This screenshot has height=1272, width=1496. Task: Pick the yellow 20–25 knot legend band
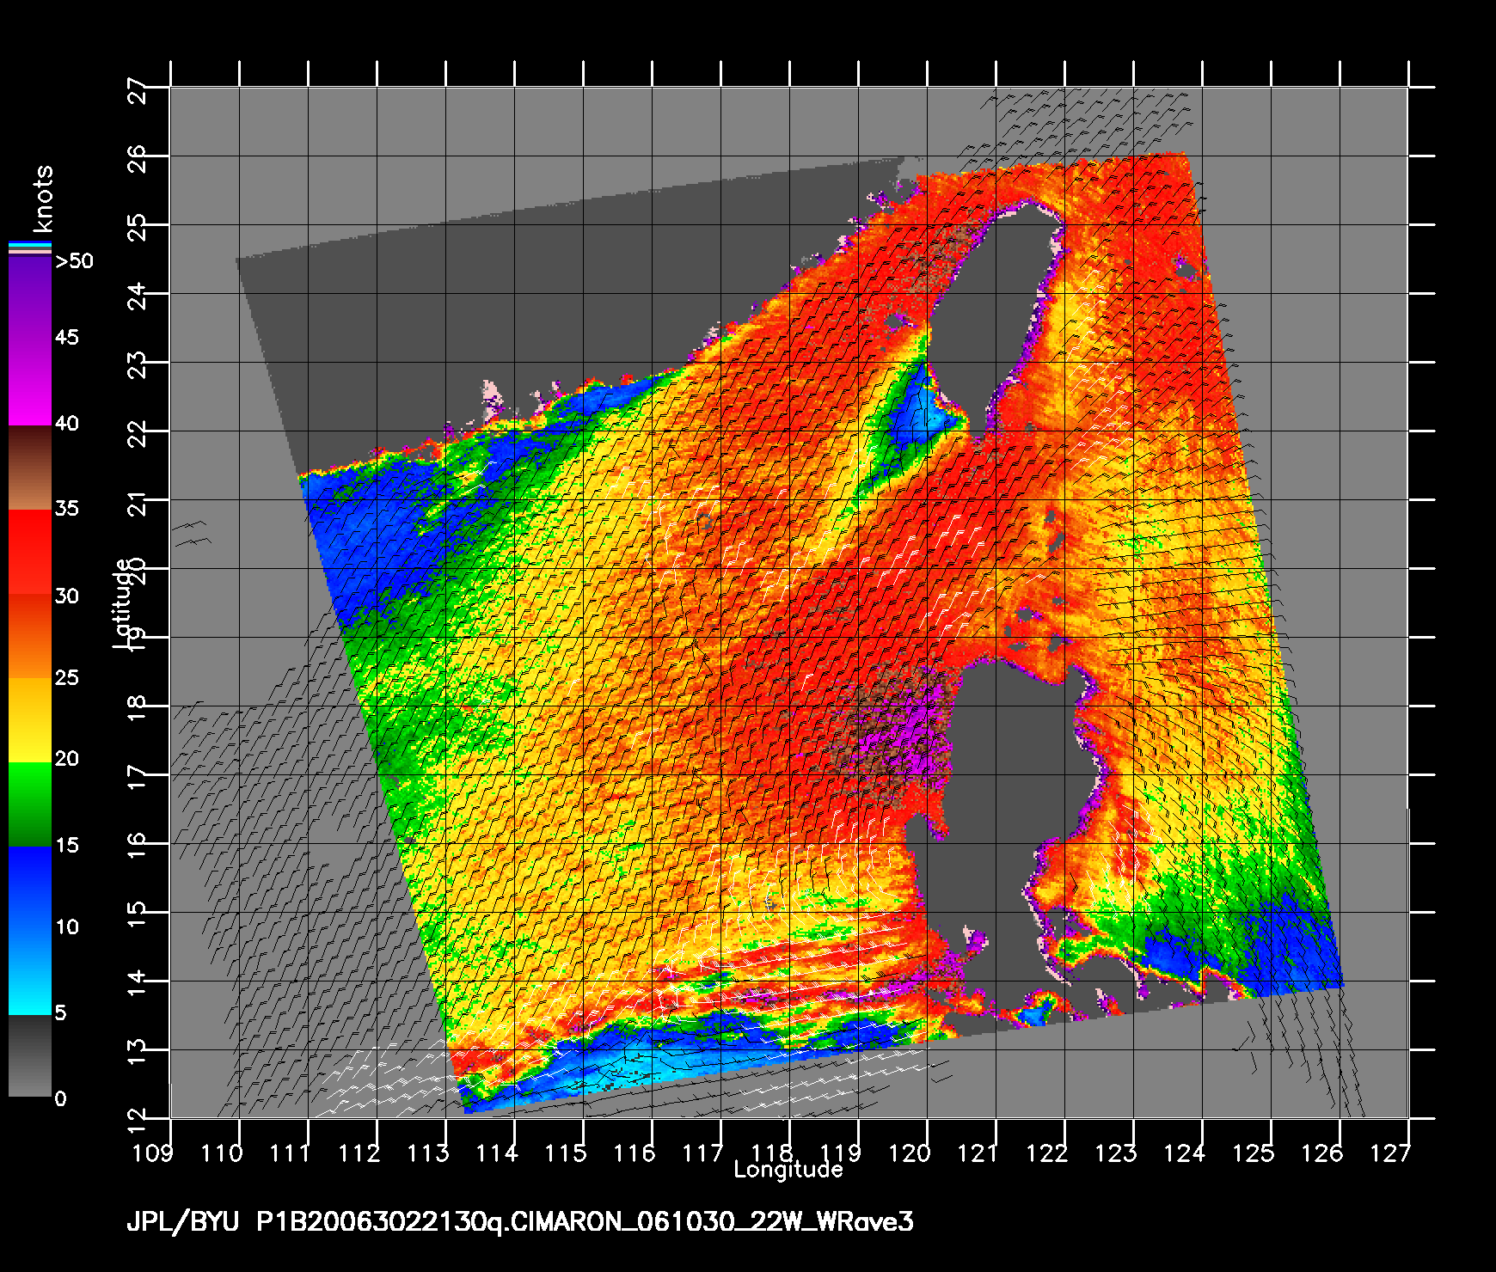coord(30,720)
